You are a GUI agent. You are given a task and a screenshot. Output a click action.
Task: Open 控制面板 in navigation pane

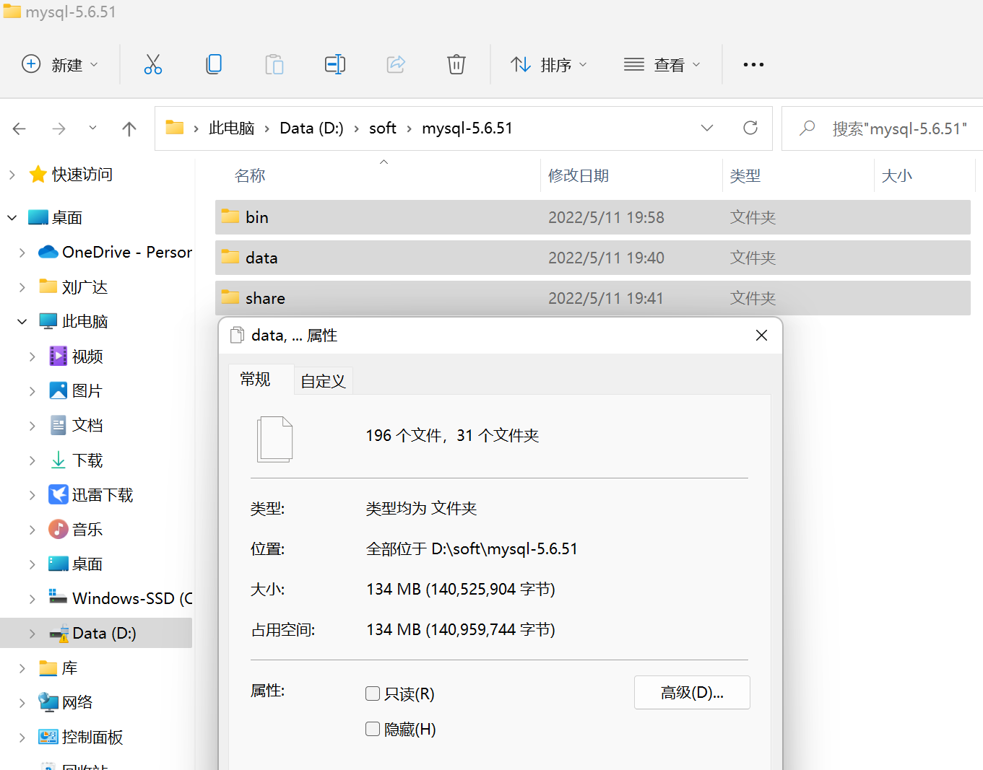click(x=81, y=737)
